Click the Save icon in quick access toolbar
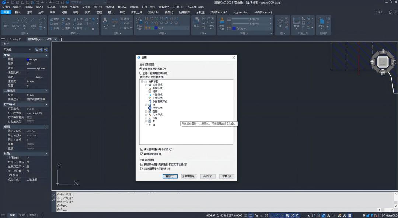 tap(23, 2)
